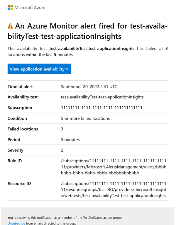The height and width of the screenshot is (225, 176).
Task: Open the Unsubscribe link
Action: [x=16, y=223]
